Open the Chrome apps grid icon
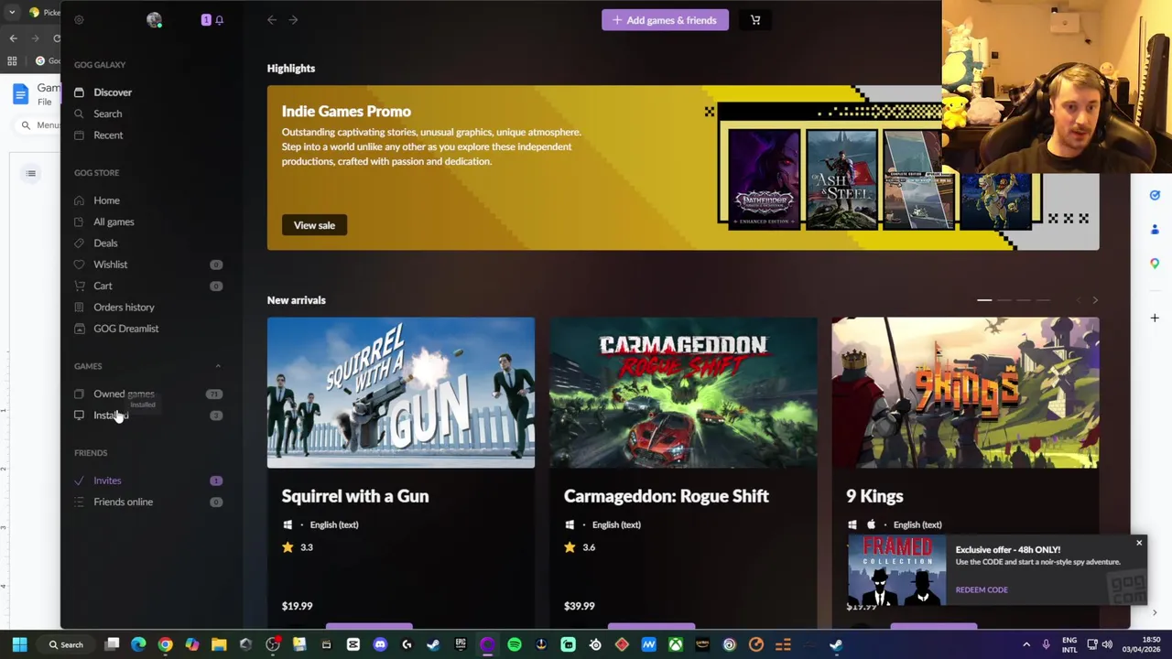The width and height of the screenshot is (1172, 659). [12, 61]
